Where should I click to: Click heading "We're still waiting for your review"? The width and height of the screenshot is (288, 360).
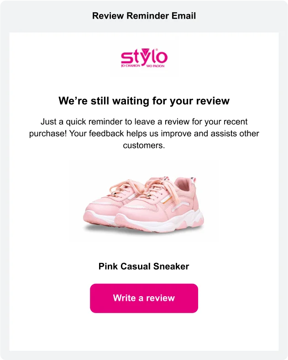tap(144, 101)
